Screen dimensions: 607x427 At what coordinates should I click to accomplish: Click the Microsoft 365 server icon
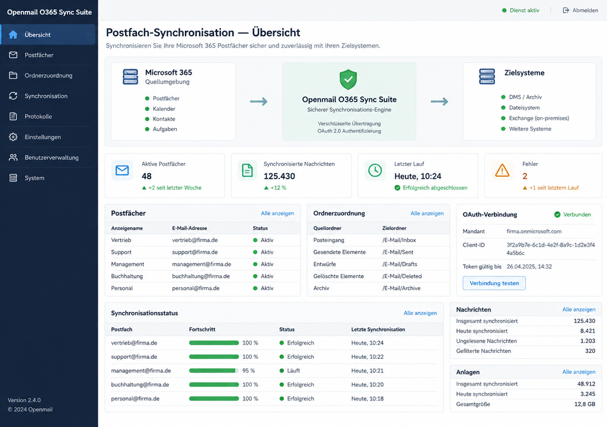(130, 77)
